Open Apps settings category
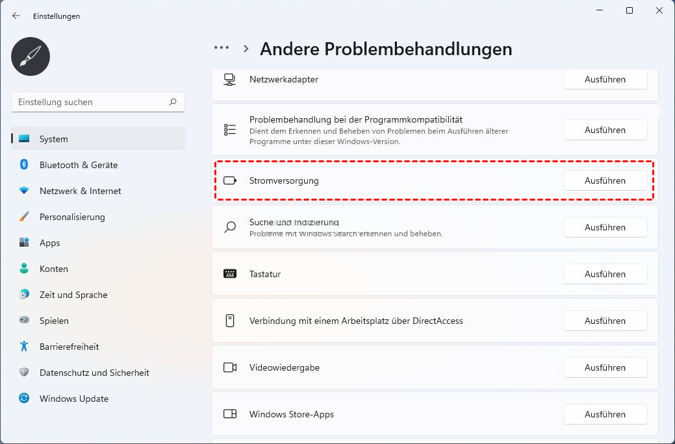This screenshot has width=675, height=444. click(98, 243)
